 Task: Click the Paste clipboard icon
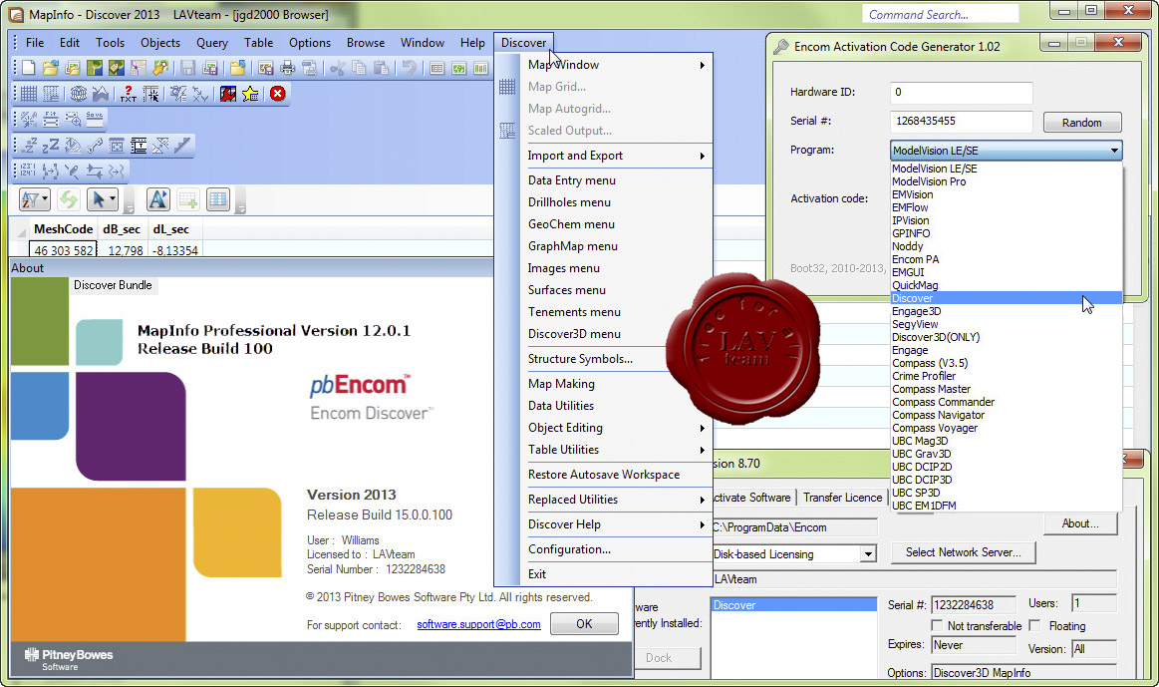pos(381,69)
